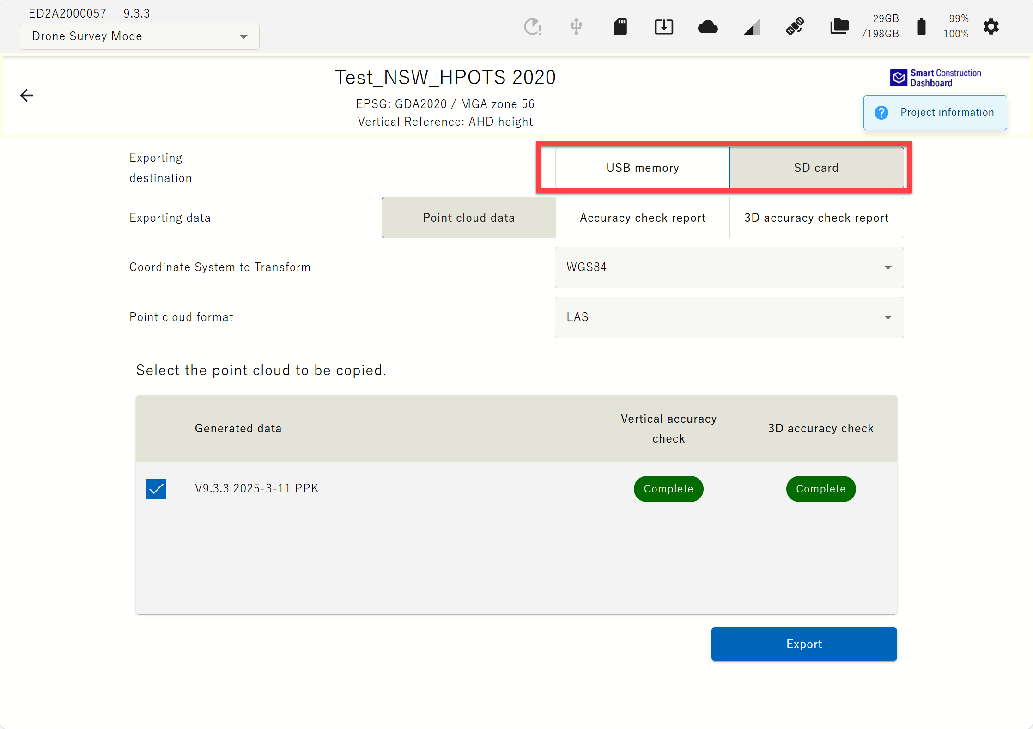Screen dimensions: 1033x729
Task: Open Project information
Action: point(935,113)
